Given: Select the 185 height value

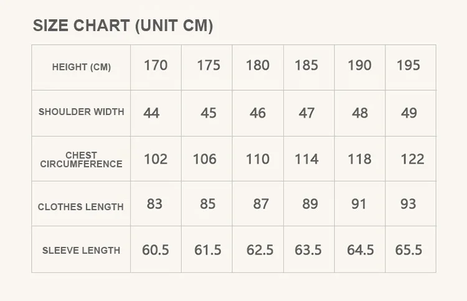Looking at the screenshot, I should coord(306,65).
